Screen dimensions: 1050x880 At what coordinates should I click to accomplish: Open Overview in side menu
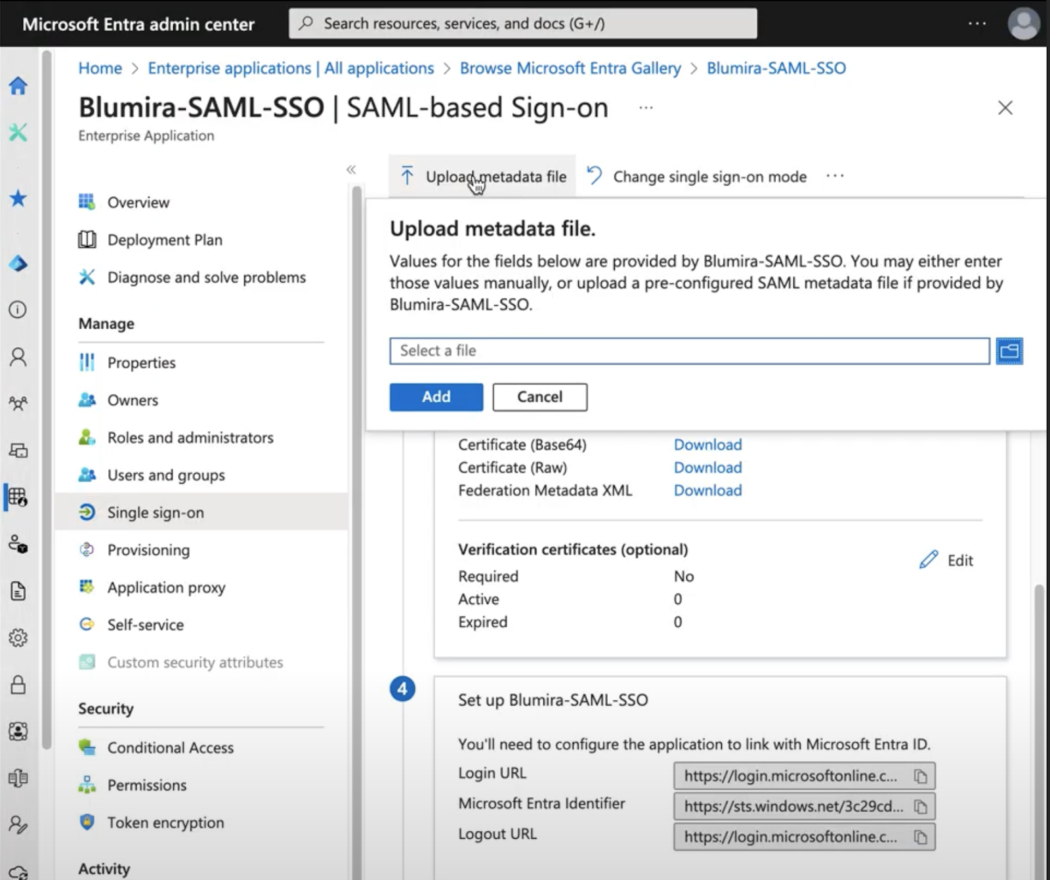[138, 202]
